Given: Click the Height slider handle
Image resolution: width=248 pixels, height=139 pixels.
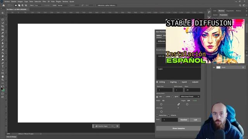Looking at the screenshot, I should coord(187,104).
